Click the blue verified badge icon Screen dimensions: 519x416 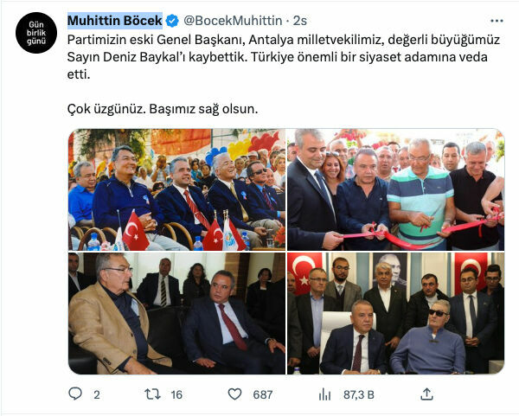pos(172,21)
